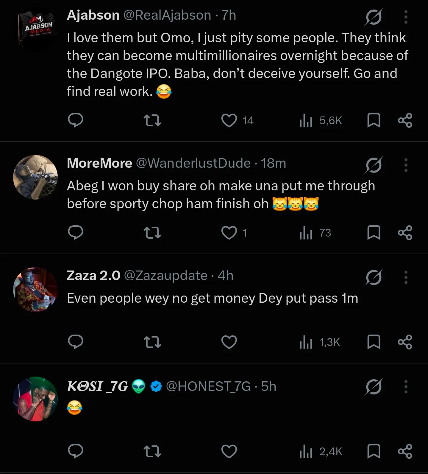Image resolution: width=428 pixels, height=474 pixels.
Task: Open the @WanderlustDude profile link
Action: 193,163
